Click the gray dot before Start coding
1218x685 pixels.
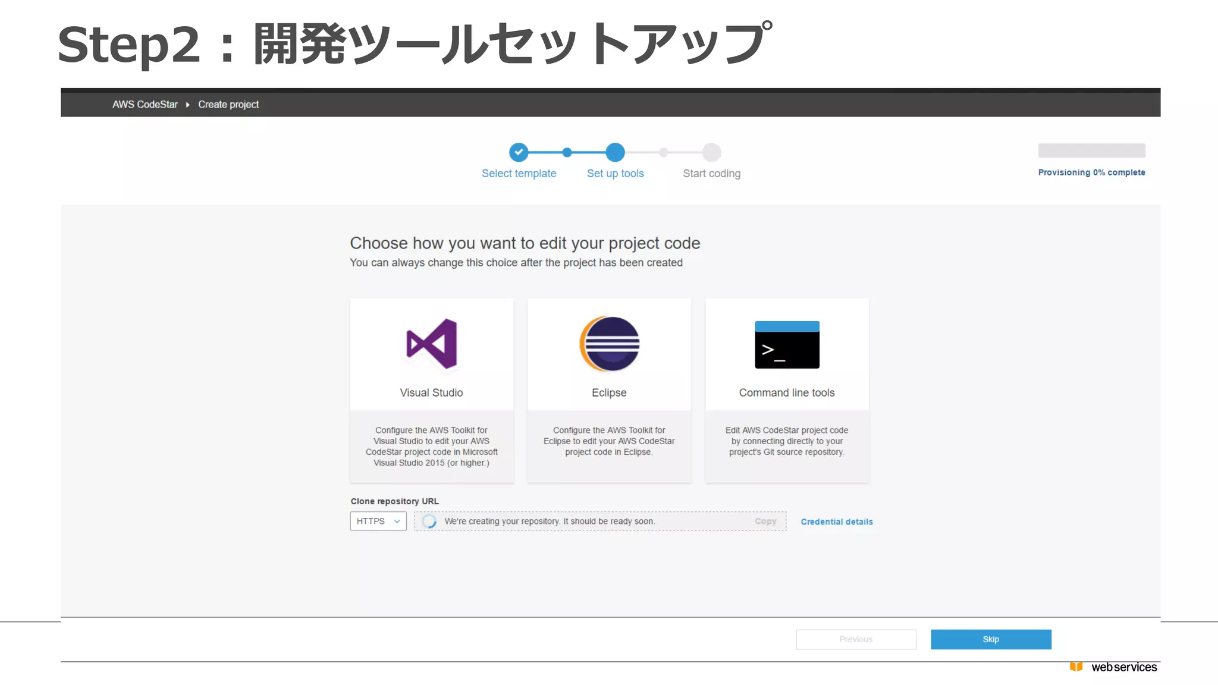click(x=663, y=153)
